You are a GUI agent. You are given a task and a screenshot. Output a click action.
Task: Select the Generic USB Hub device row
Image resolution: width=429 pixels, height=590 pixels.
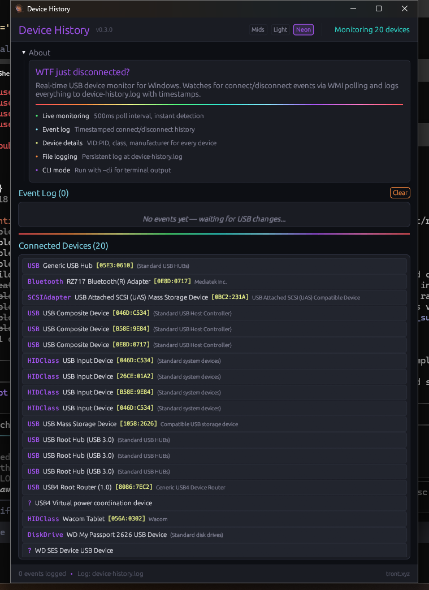(x=214, y=266)
